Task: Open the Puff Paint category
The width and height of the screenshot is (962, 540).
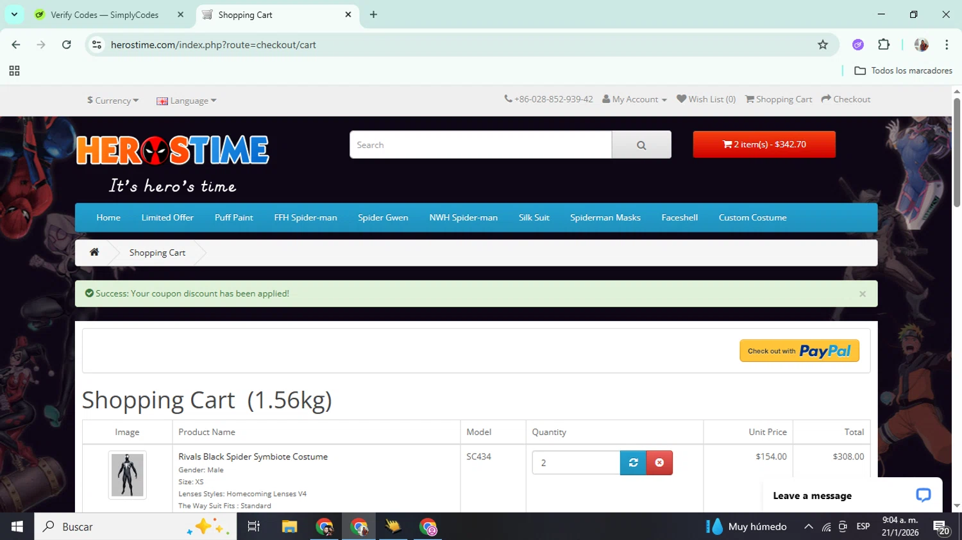Action: pos(234,218)
